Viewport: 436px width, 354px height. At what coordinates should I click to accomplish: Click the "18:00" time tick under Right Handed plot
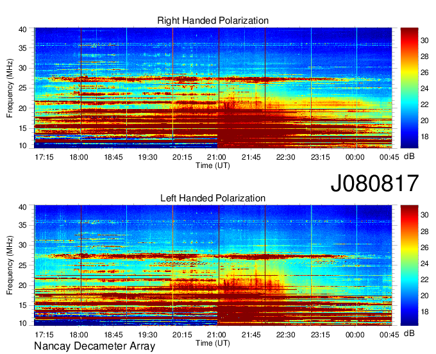click(x=79, y=157)
